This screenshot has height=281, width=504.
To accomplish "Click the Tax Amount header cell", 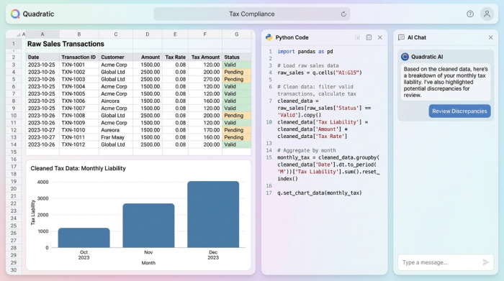I will [x=205, y=57].
